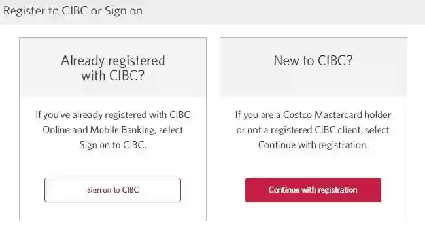
Task: Click the with CIBC? line of left heading
Action: coord(112,76)
